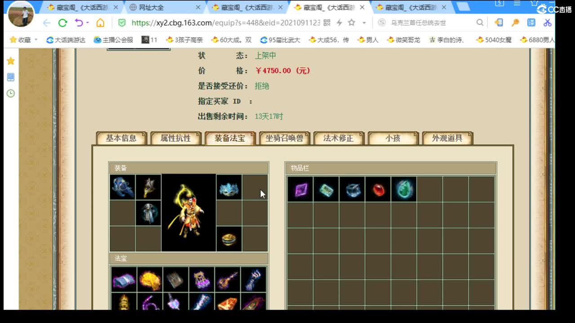
Task: Click the scissors screenshot icon
Action: pos(548,23)
